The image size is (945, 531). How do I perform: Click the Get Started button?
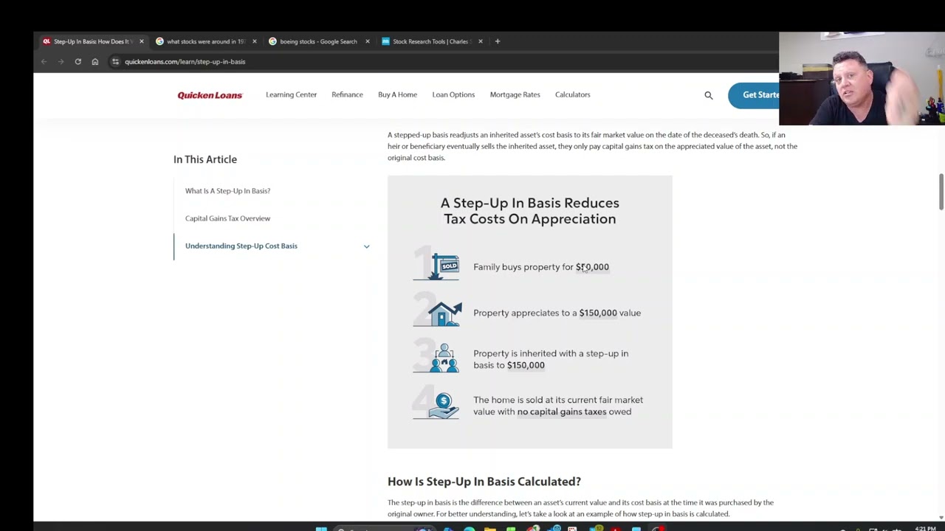[754, 95]
